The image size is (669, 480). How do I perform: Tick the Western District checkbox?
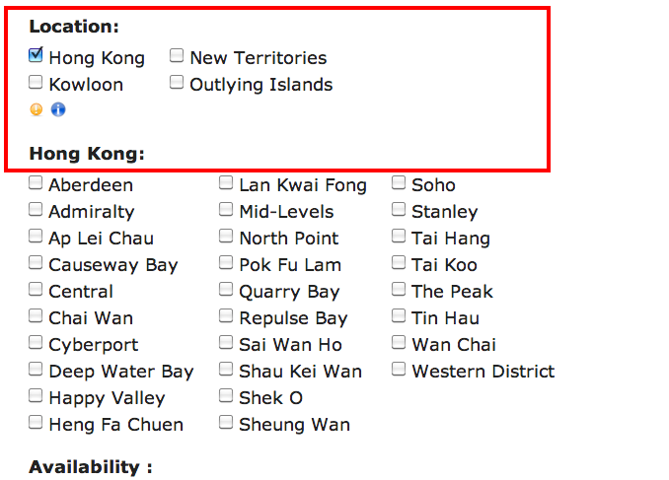point(399,369)
